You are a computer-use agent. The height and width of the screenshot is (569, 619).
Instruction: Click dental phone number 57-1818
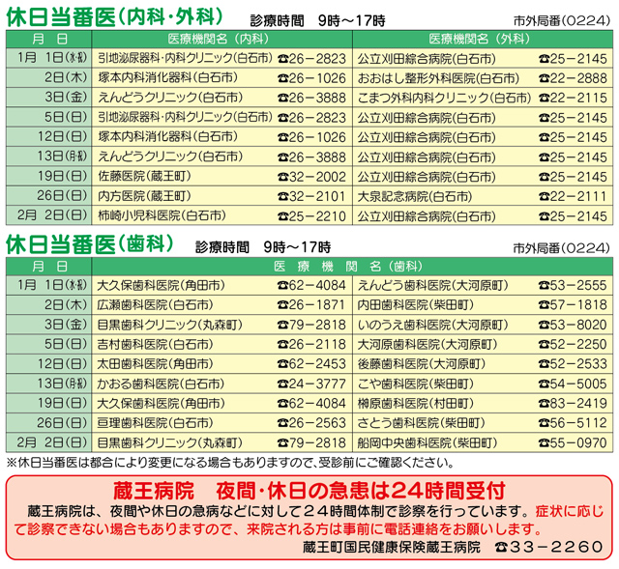pyautogui.click(x=578, y=305)
